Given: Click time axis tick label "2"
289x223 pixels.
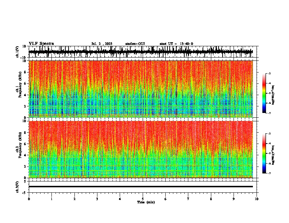Looking at the screenshot, I should coord(74,199).
